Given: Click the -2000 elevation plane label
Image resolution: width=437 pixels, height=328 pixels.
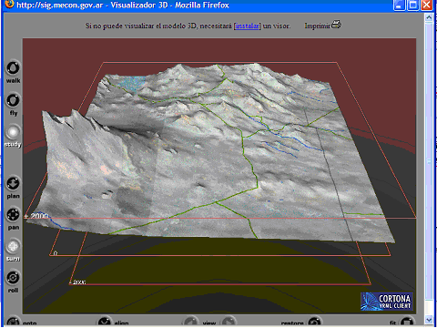Looking at the screenshot, I should [x=77, y=282].
